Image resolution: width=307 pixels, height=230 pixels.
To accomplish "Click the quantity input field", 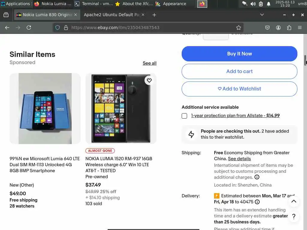I will pyautogui.click(x=216, y=37).
